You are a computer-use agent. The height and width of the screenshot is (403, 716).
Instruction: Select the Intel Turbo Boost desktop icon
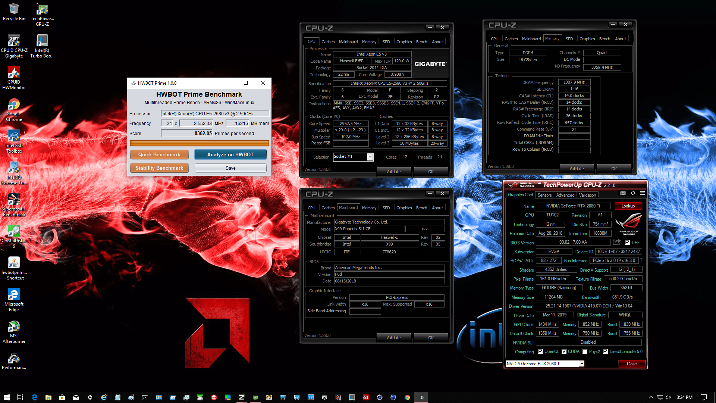point(42,46)
